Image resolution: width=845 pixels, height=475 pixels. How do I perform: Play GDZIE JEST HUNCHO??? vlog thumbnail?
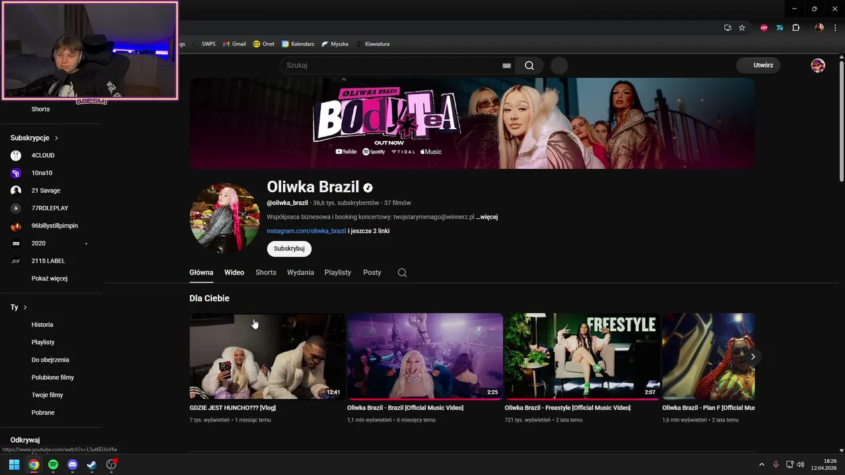point(267,356)
